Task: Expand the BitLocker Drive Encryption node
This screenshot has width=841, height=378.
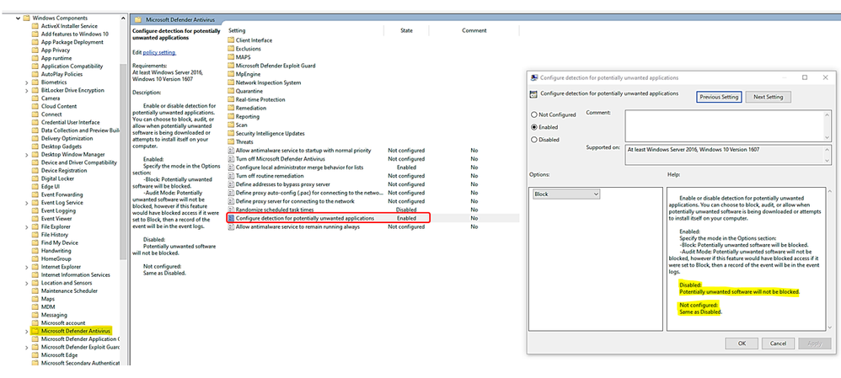Action: point(27,91)
